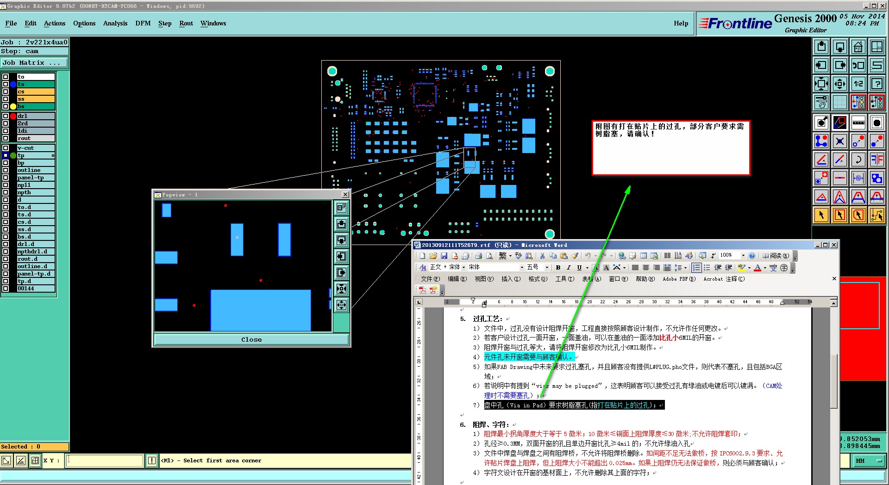Viewport: 889px width, 485px height.
Task: Click the pan up icon in right toolbar
Action: coord(821,47)
